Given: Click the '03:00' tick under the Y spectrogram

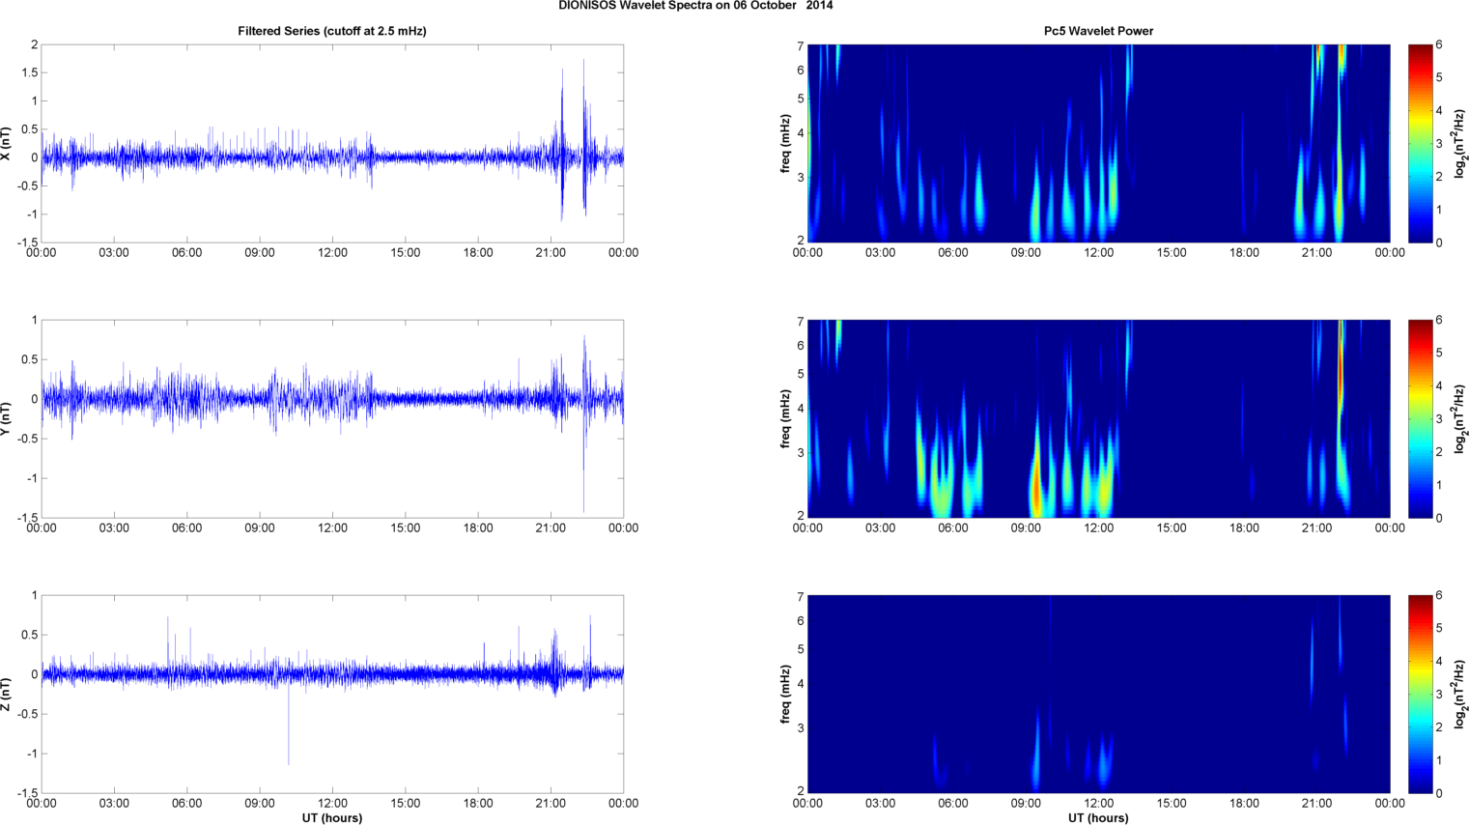Looking at the screenshot, I should point(880,528).
